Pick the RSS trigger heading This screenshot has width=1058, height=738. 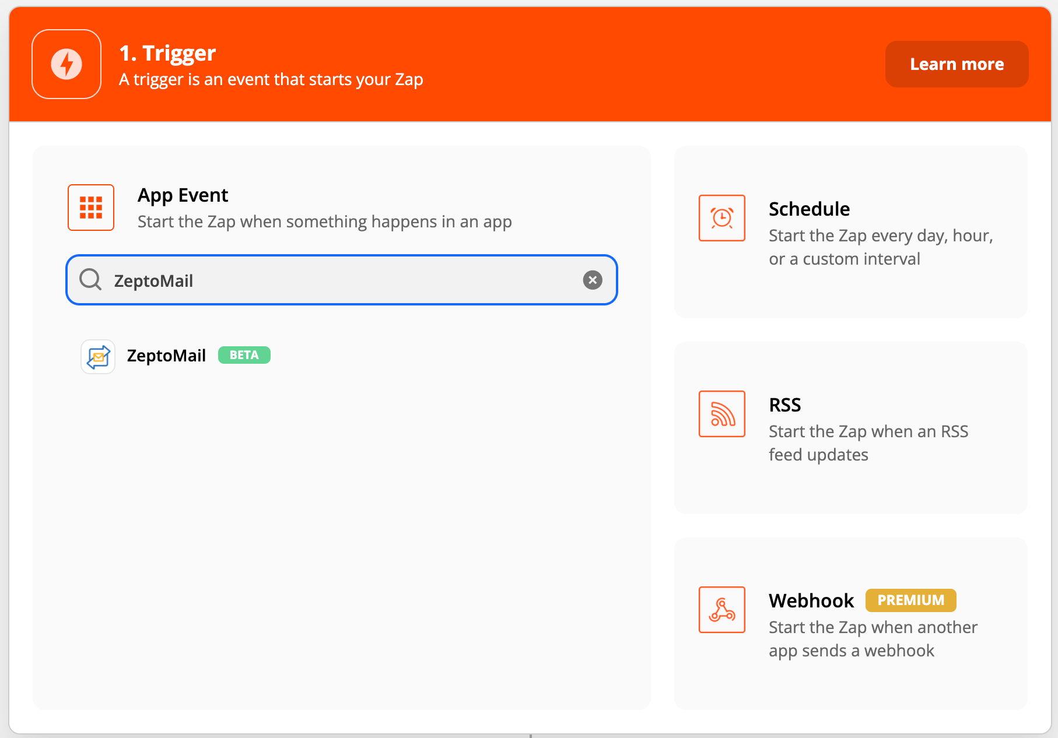tap(785, 405)
